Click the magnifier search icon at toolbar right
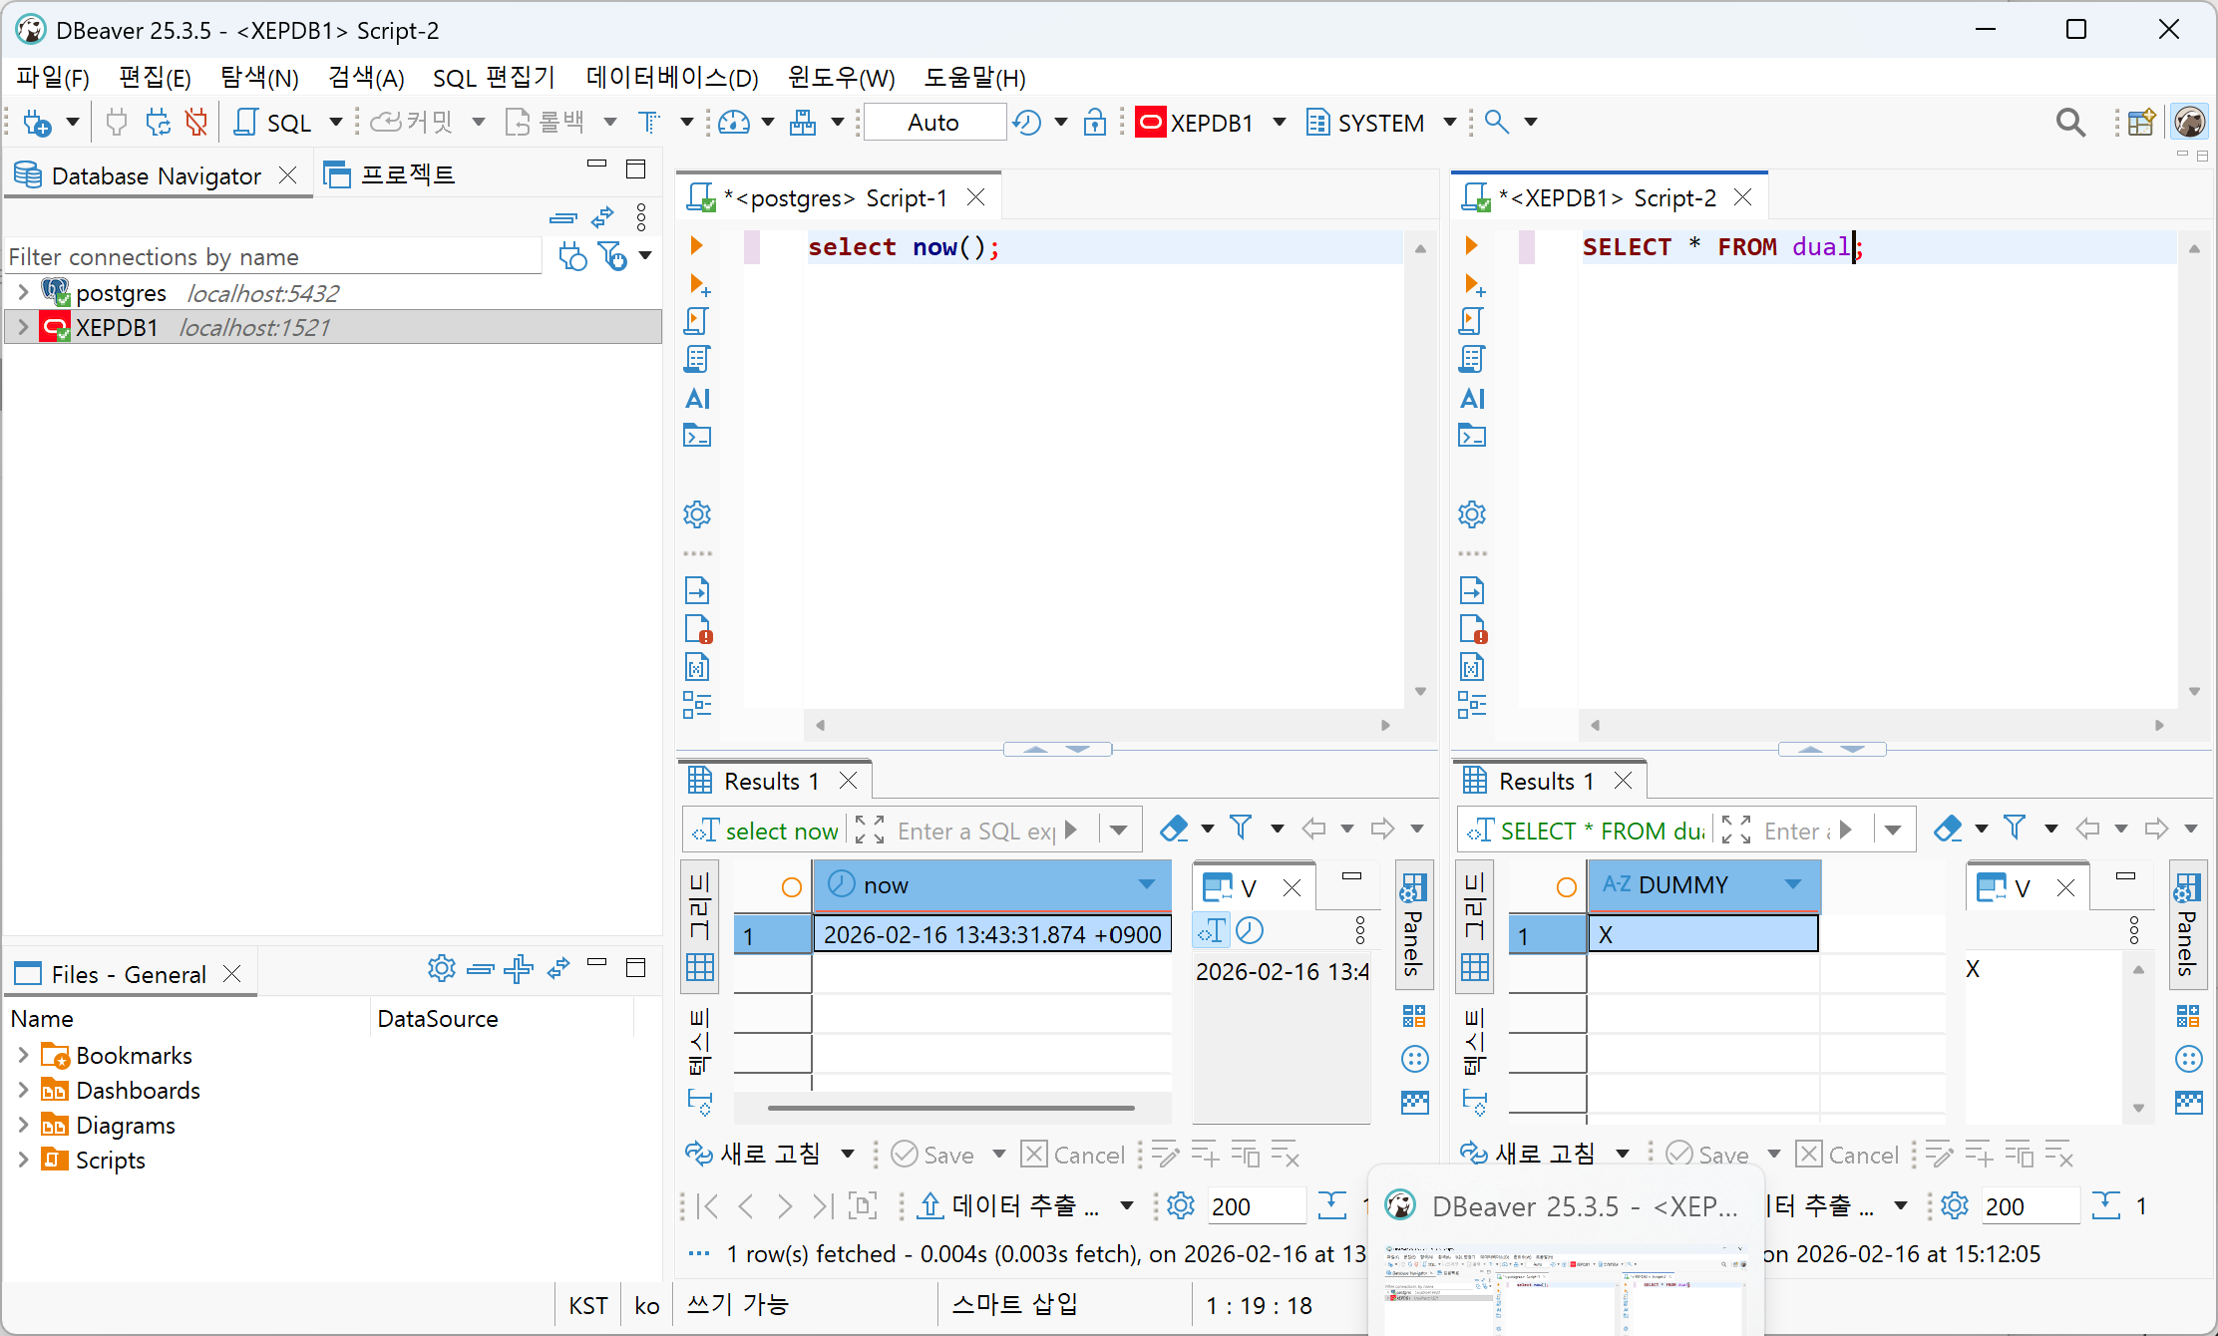This screenshot has height=1336, width=2218. 2070,123
